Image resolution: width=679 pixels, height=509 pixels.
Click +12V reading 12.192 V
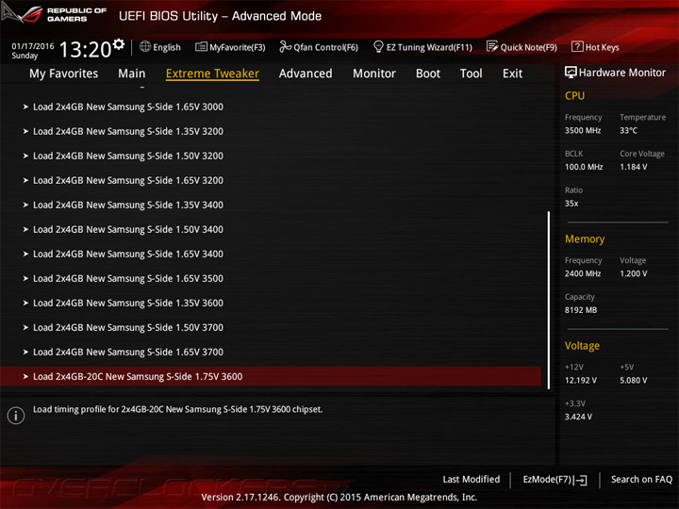(580, 380)
